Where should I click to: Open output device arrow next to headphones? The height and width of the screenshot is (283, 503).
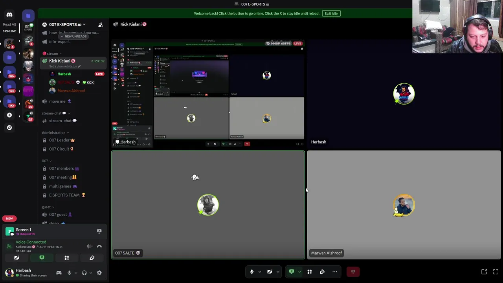point(90,273)
